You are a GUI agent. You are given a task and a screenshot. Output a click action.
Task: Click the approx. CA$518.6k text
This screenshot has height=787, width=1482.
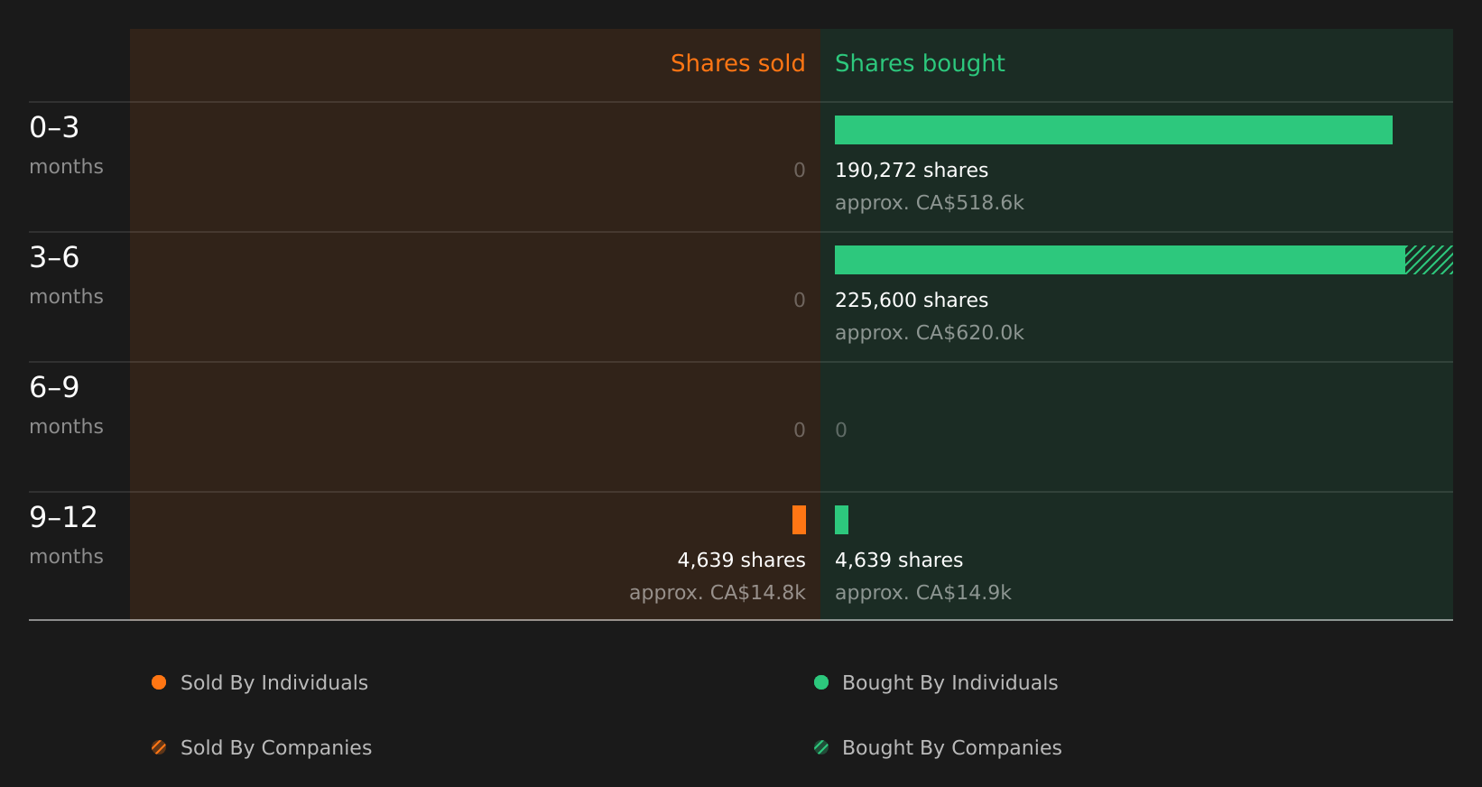click(930, 203)
